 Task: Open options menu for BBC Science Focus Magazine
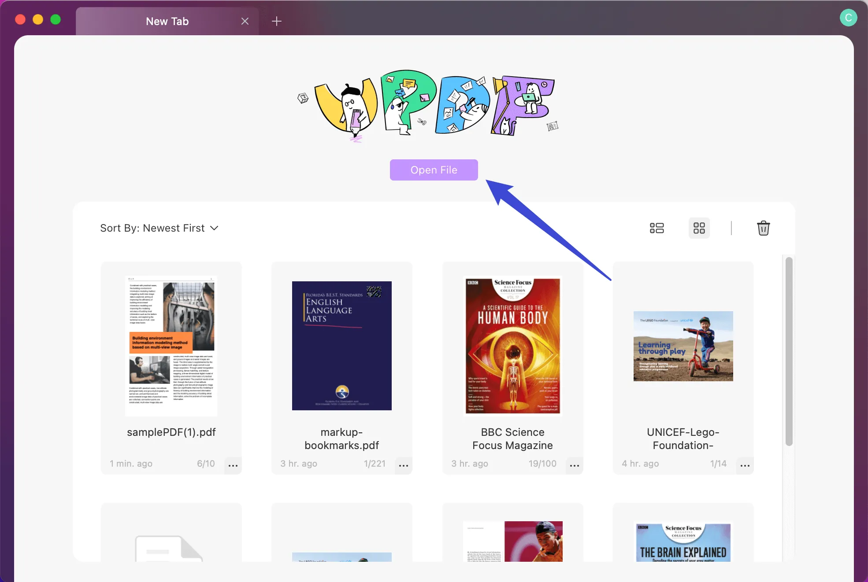(x=574, y=465)
